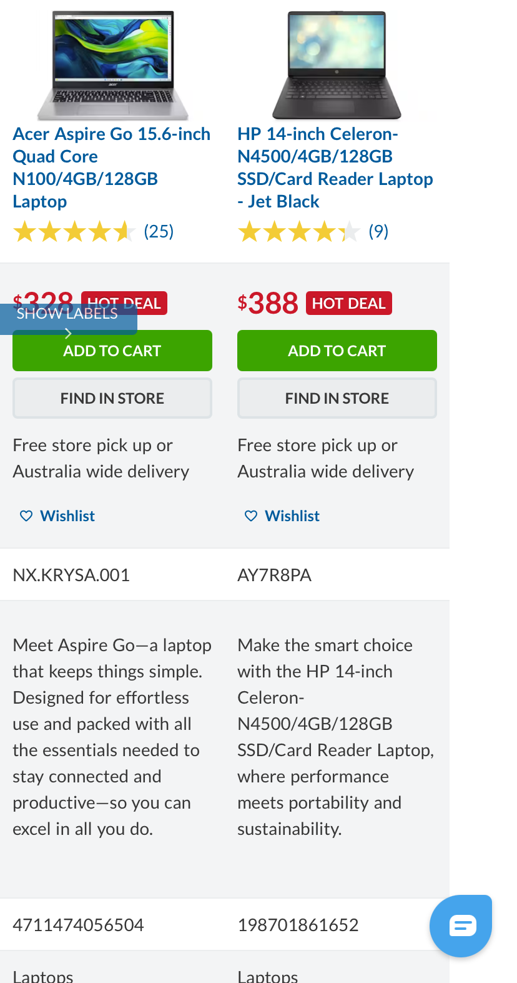Click the HP 14-inch star rating
Image resolution: width=517 pixels, height=983 pixels.
click(299, 232)
